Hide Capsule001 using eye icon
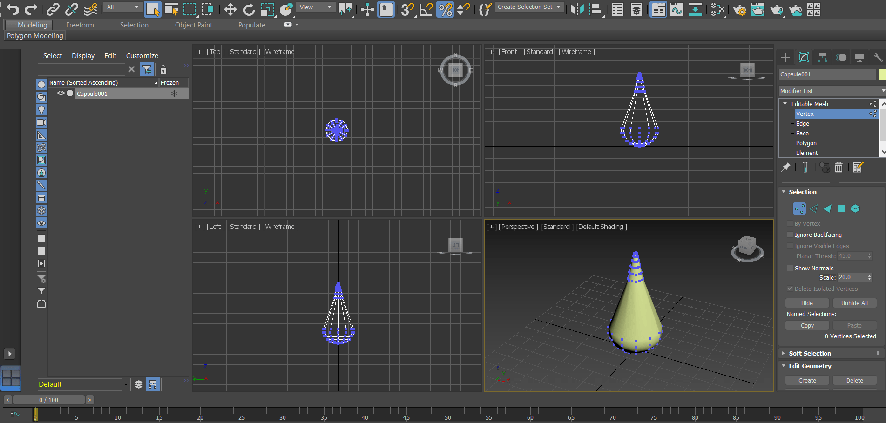This screenshot has height=423, width=886. pos(61,93)
